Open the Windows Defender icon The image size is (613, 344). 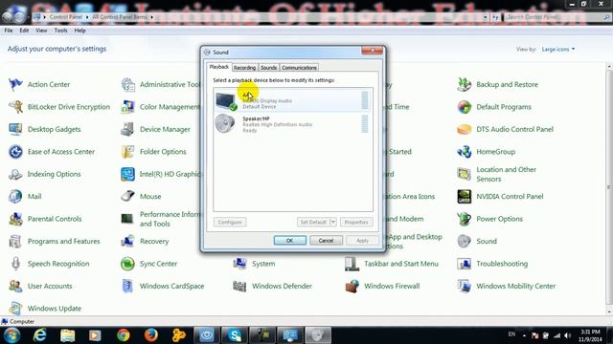[x=240, y=286]
